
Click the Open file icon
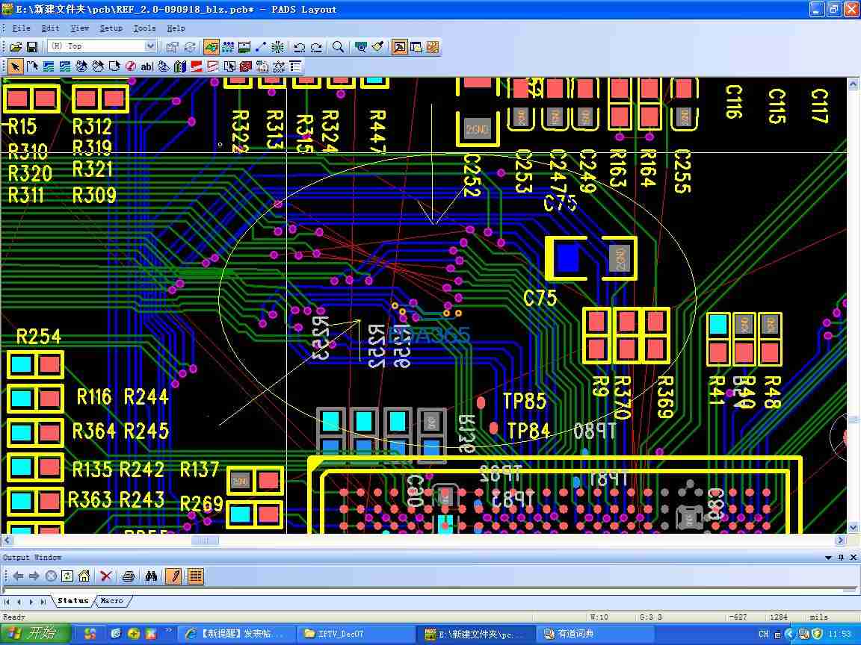click(16, 47)
